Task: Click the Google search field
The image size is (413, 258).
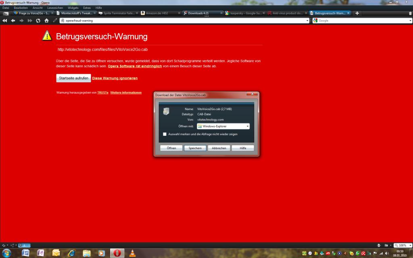Action: tap(362, 21)
